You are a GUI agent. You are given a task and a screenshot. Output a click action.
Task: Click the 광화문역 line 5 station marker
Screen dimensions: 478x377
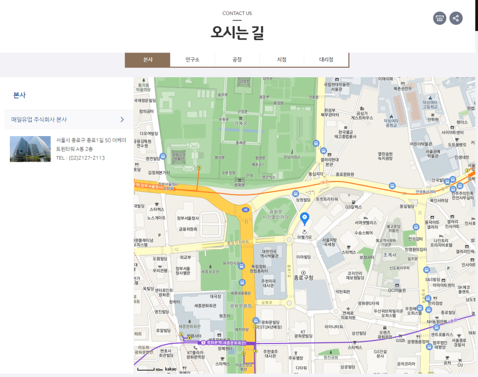[x=202, y=342]
